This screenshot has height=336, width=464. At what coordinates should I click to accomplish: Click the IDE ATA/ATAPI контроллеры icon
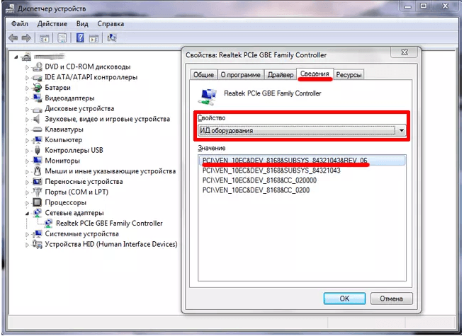[x=38, y=77]
